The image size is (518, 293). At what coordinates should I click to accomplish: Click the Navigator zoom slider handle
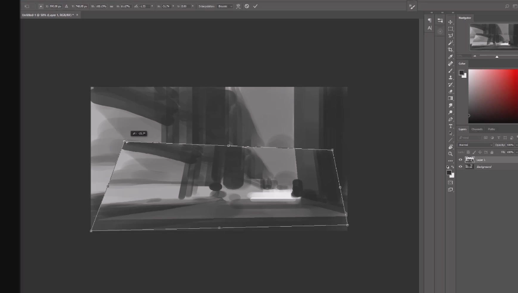496,56
